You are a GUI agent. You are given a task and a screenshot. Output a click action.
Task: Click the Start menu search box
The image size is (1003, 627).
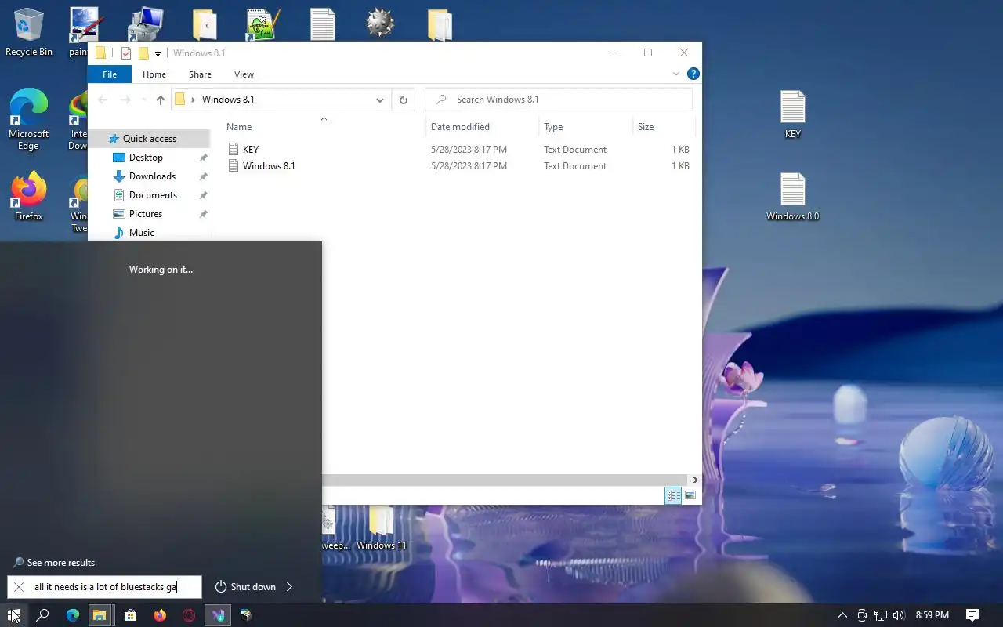coord(105,586)
